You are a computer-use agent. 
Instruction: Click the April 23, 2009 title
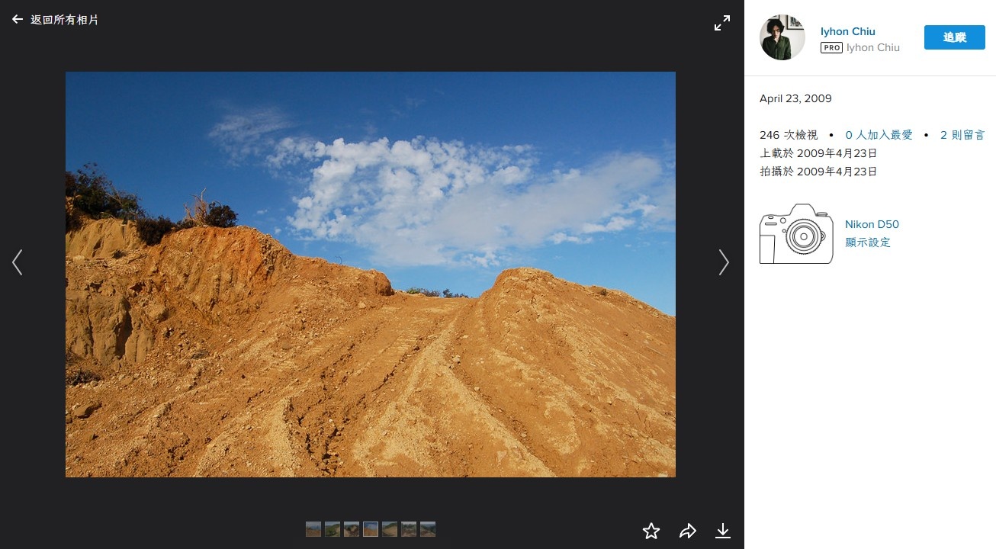[795, 99]
